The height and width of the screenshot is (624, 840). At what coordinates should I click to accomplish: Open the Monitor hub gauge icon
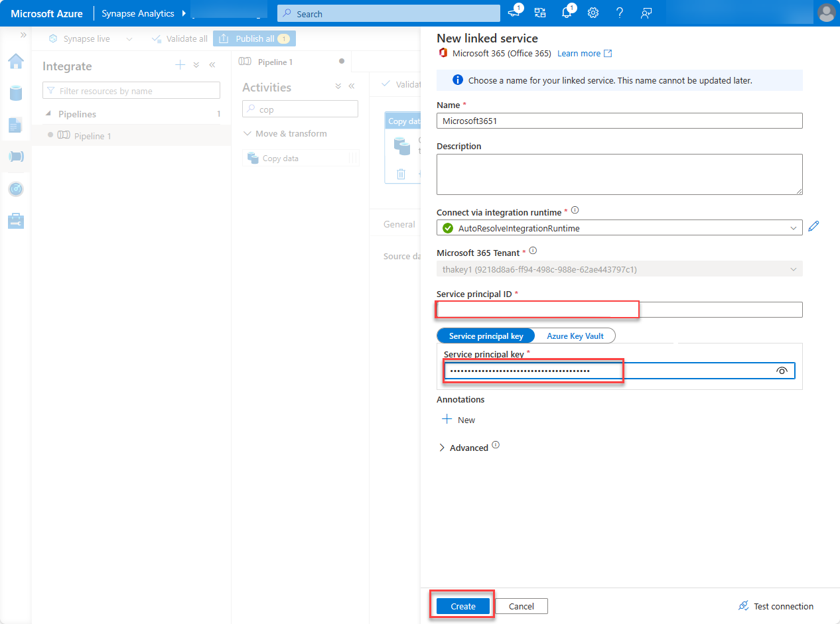point(15,189)
